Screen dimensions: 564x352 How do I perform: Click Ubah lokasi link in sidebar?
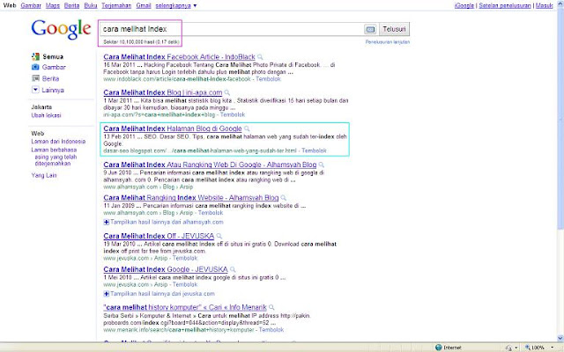coord(46,115)
